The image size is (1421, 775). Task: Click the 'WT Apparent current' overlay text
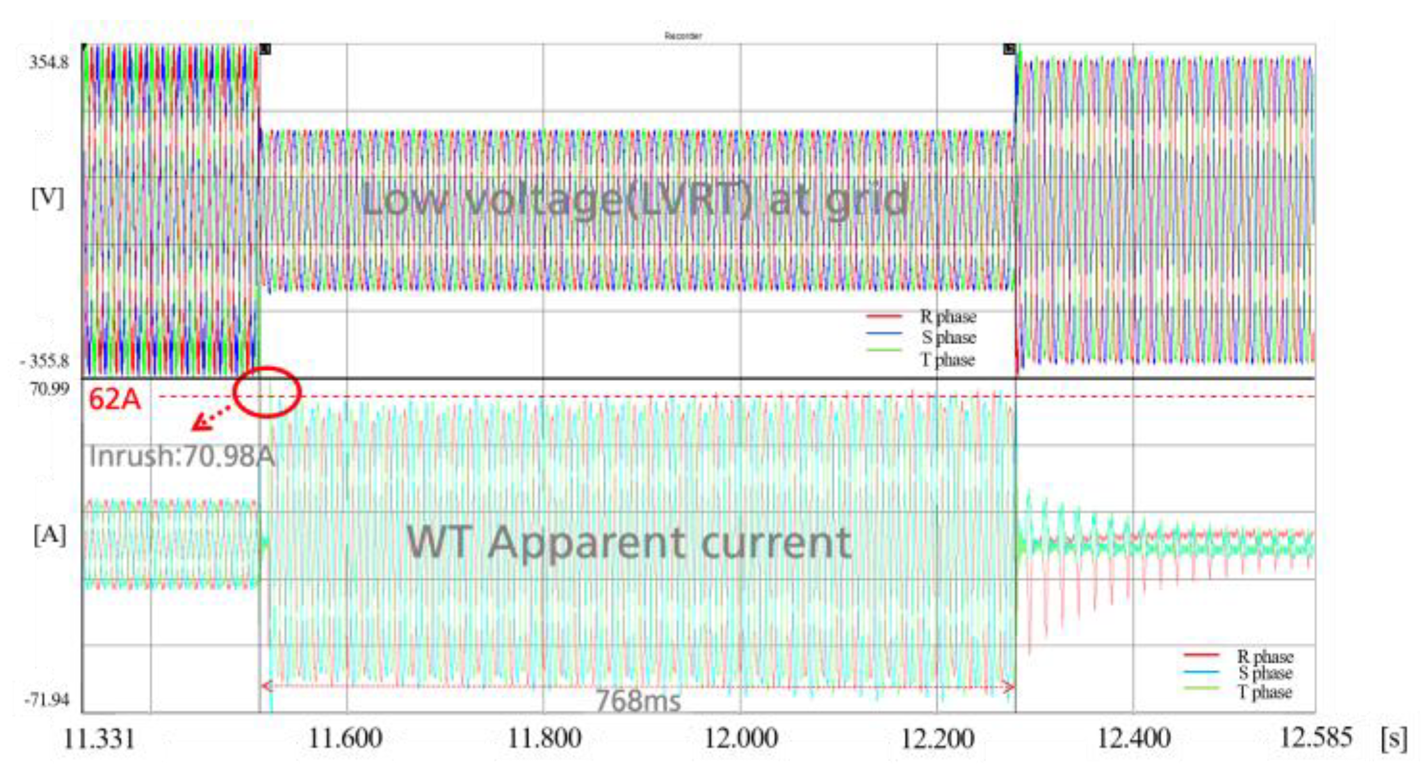(x=629, y=543)
